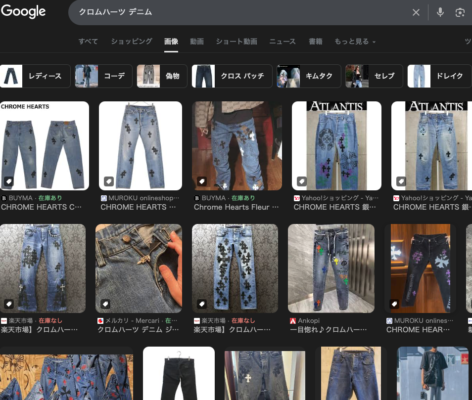Screen dimensions: 472x400
Task: Apply the キムタク filter chip
Action: (309, 76)
